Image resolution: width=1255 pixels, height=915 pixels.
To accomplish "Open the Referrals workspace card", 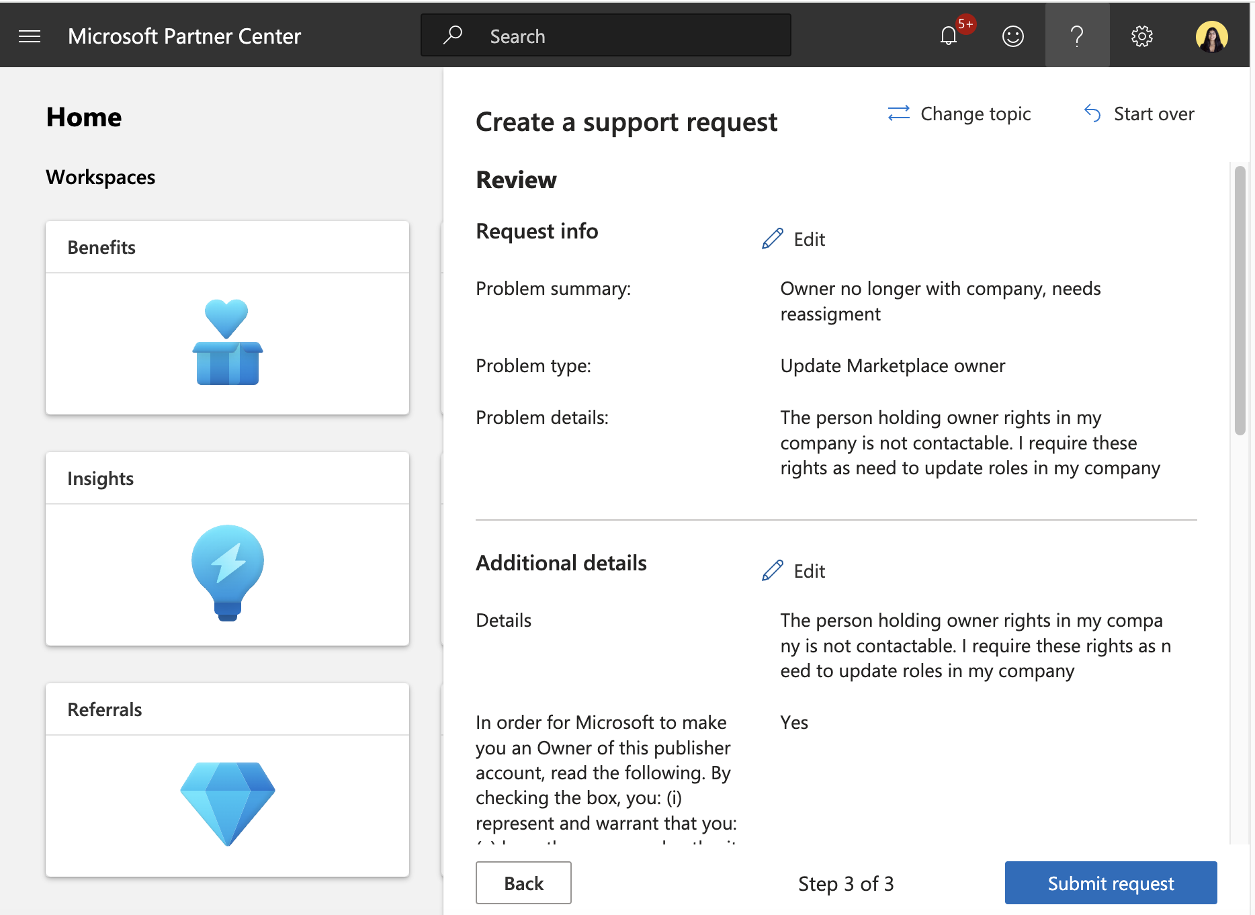I will point(228,780).
